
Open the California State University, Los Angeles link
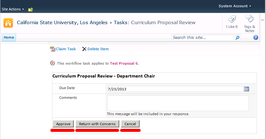click(62, 23)
